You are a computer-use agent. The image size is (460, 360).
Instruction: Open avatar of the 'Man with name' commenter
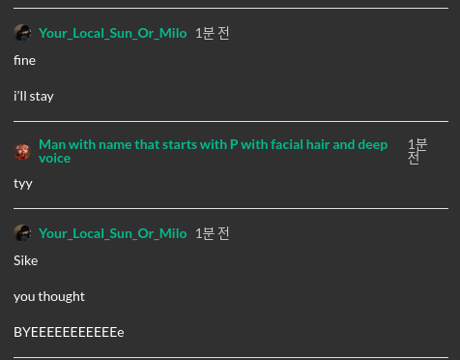click(22, 151)
